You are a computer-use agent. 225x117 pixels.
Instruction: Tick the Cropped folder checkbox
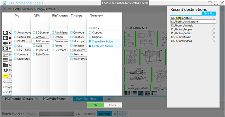pyautogui.click(x=90, y=32)
